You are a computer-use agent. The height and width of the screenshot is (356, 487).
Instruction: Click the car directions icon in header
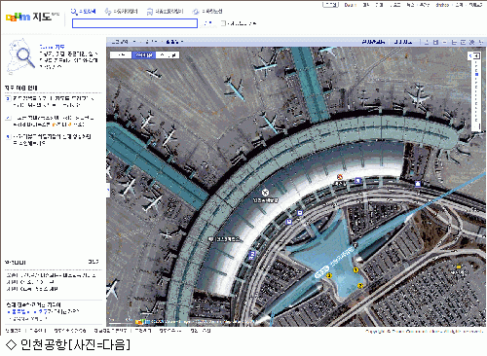pos(108,12)
